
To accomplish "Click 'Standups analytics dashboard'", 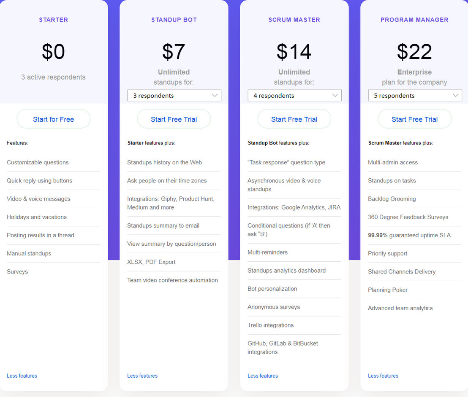I will point(286,271).
